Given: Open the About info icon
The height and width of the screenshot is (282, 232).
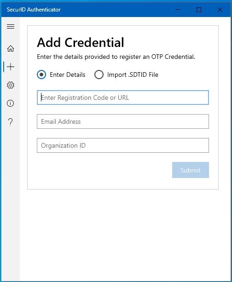Looking at the screenshot, I should pos(11,103).
